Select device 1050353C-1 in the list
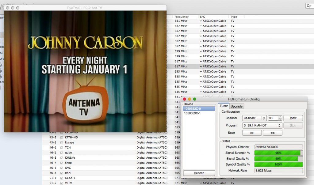Image resolution: width=314 pixels, height=185 pixels. (199, 113)
